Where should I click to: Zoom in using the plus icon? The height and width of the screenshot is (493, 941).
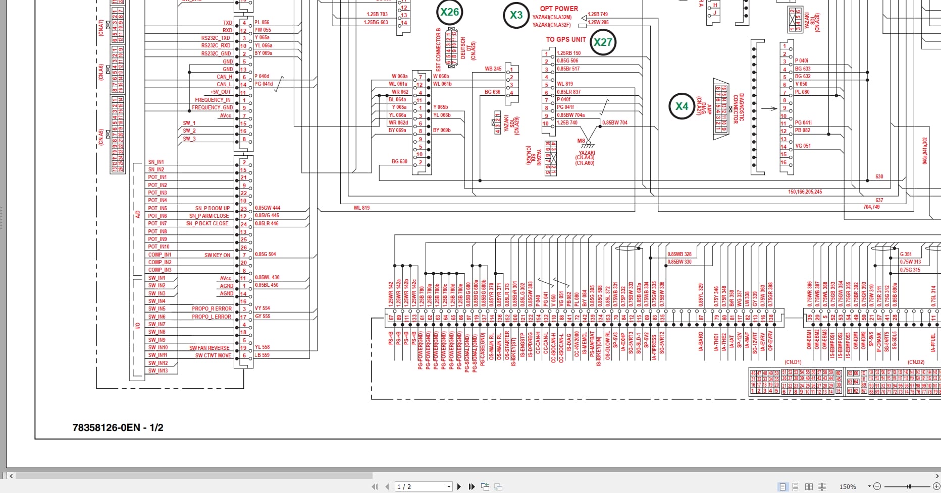[x=936, y=486]
